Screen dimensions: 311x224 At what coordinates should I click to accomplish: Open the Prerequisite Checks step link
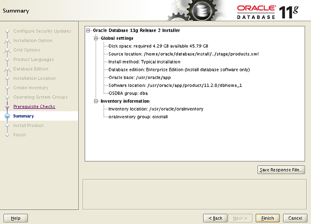click(34, 107)
